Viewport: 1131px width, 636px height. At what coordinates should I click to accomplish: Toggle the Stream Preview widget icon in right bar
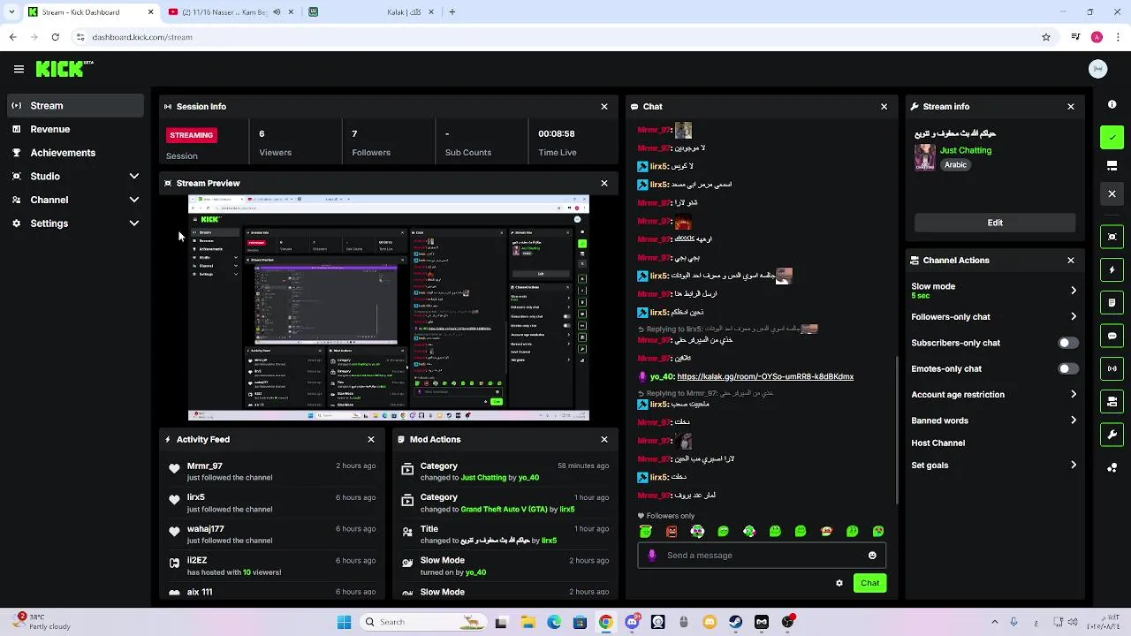[1112, 237]
